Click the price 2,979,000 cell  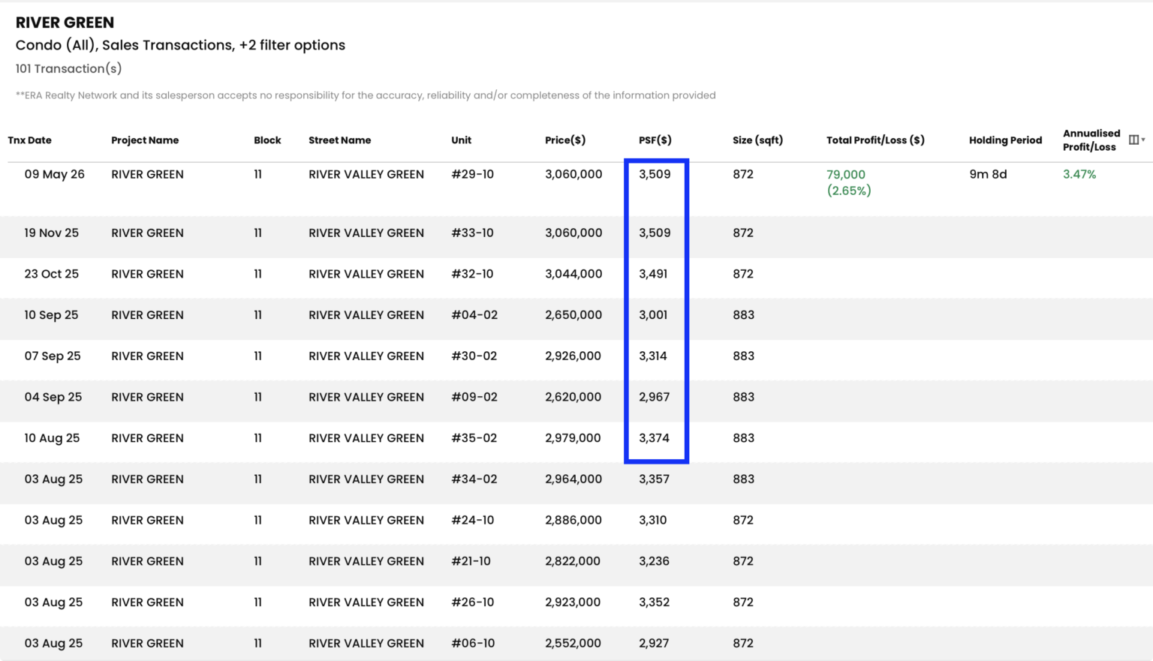573,438
